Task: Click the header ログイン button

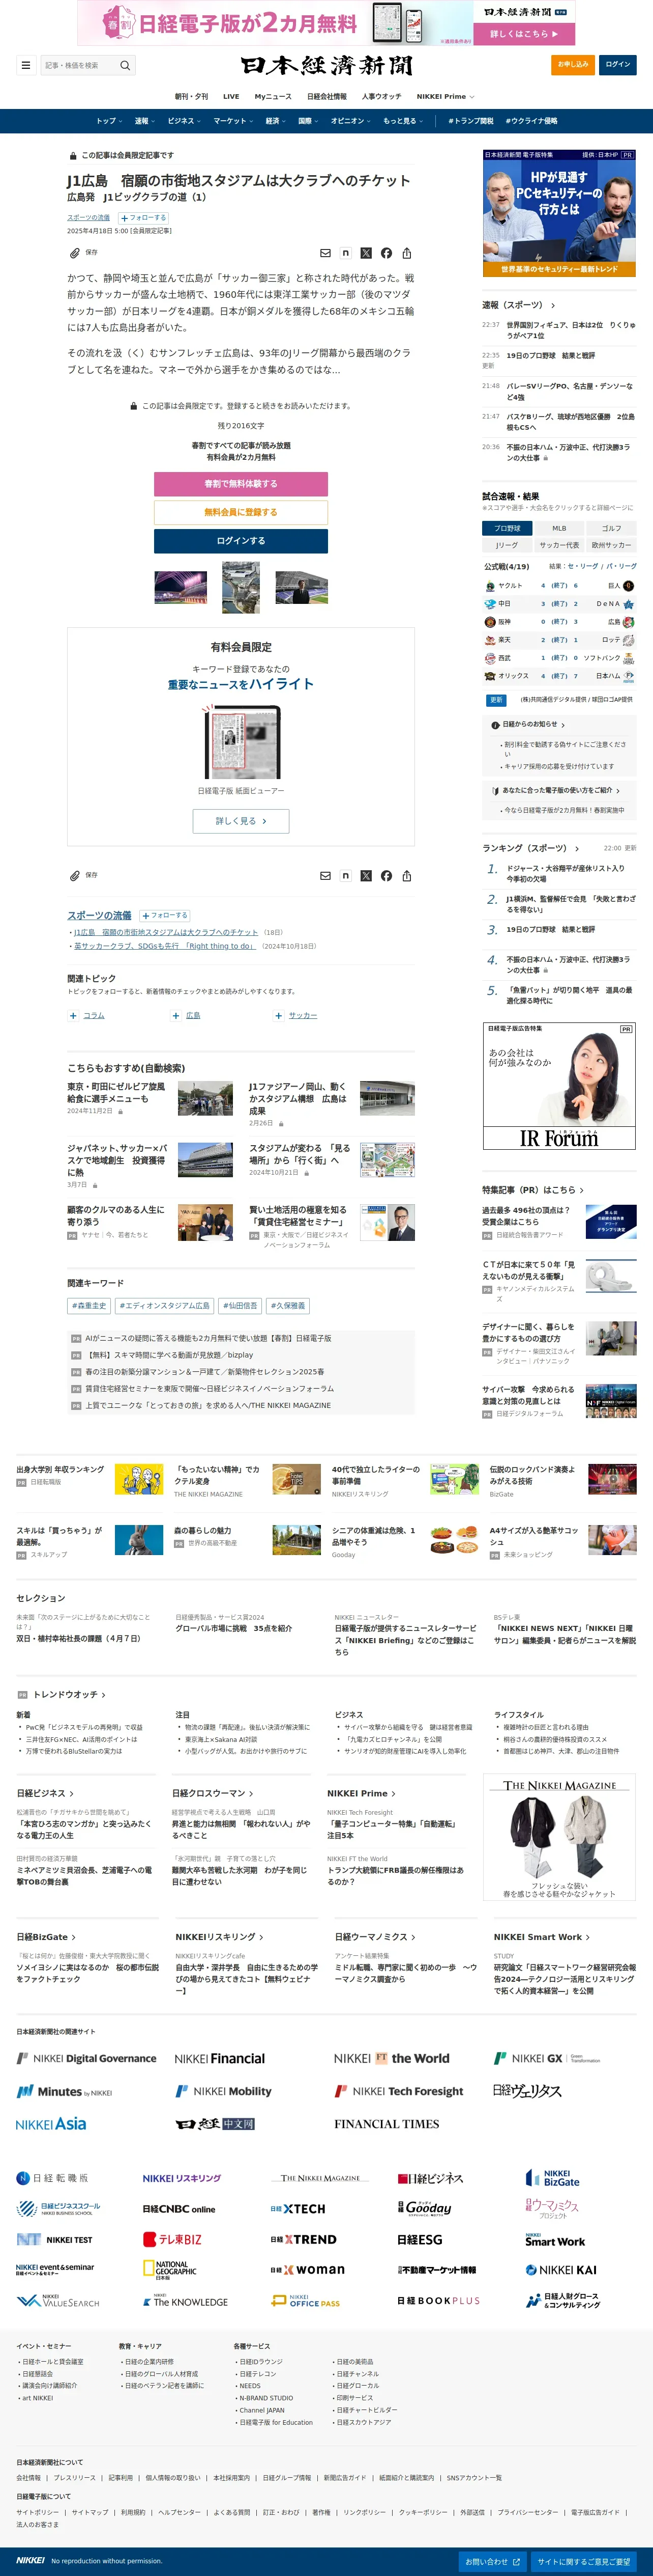Action: (618, 65)
